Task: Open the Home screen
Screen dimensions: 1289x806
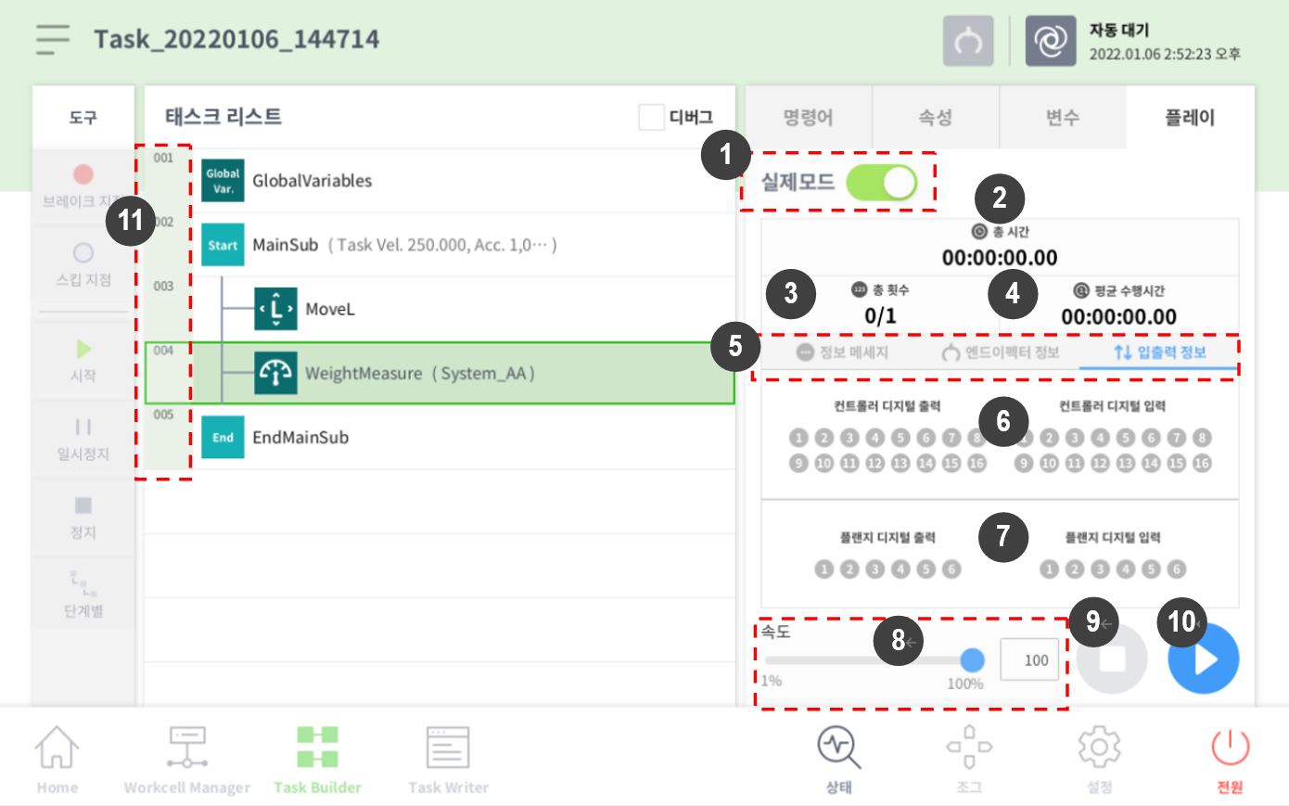Action: pos(57,760)
